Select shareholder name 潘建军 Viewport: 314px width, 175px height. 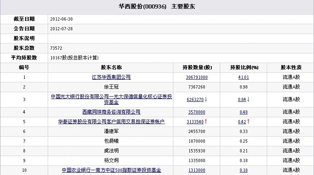pyautogui.click(x=112, y=131)
